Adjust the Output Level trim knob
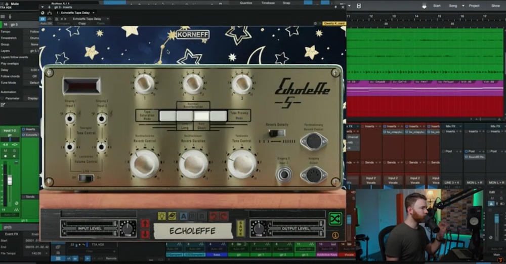506x264 pixels. pos(259,228)
